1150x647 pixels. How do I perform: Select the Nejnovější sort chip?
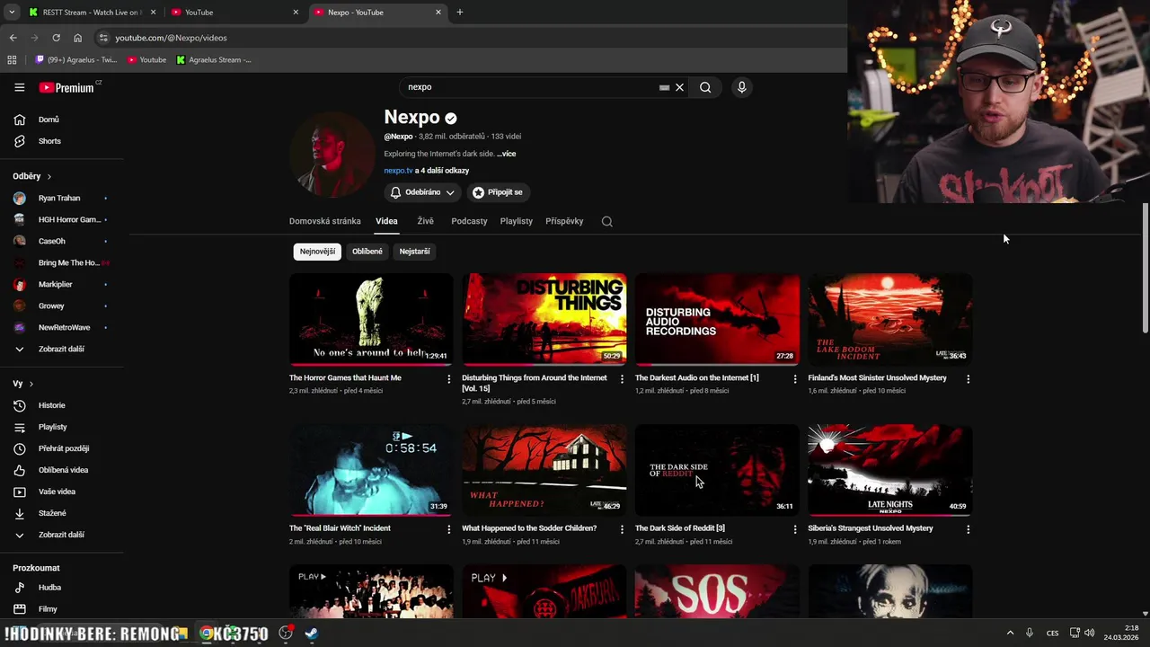[317, 252]
